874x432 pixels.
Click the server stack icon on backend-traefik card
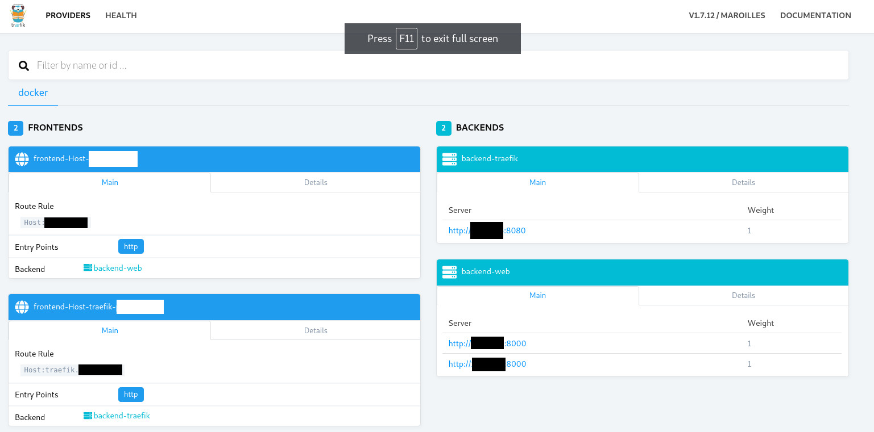449,159
